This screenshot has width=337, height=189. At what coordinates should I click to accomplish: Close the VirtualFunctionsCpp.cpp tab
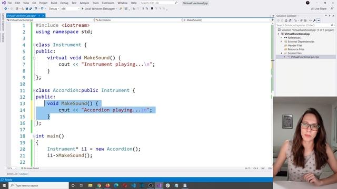(x=43, y=16)
